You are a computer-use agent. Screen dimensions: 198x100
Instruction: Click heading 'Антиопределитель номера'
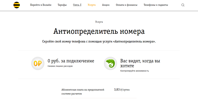[99, 31]
